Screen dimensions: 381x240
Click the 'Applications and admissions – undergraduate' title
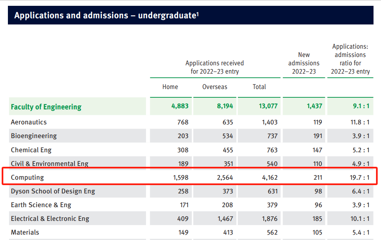[x=106, y=15]
